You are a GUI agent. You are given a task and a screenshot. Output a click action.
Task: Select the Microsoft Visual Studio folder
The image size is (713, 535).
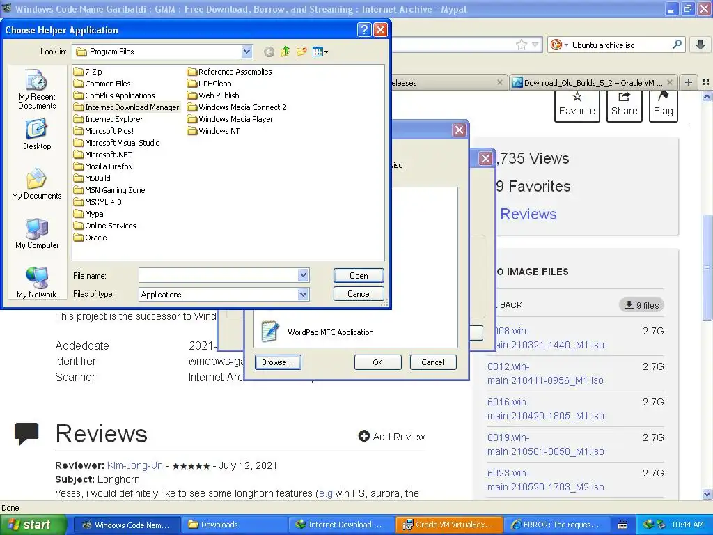coord(117,143)
